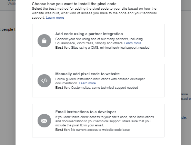Select 'Add code using a partner integration' title
Image resolution: width=191 pixels, height=145 pixels.
(x=89, y=34)
